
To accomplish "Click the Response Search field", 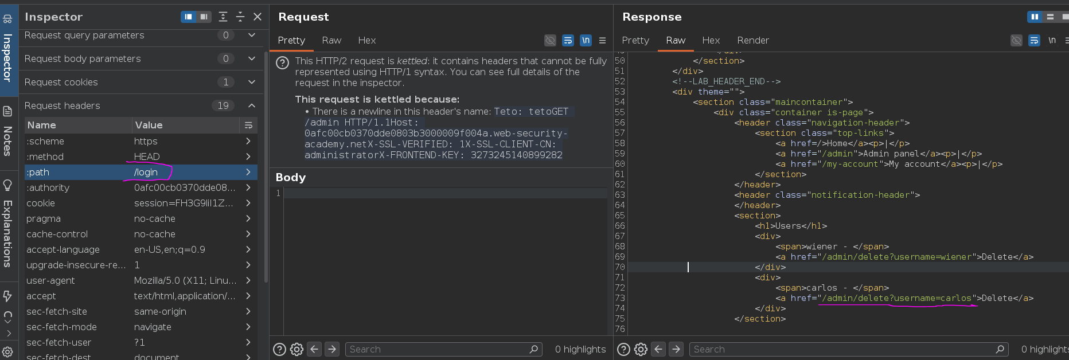I will tap(849, 349).
